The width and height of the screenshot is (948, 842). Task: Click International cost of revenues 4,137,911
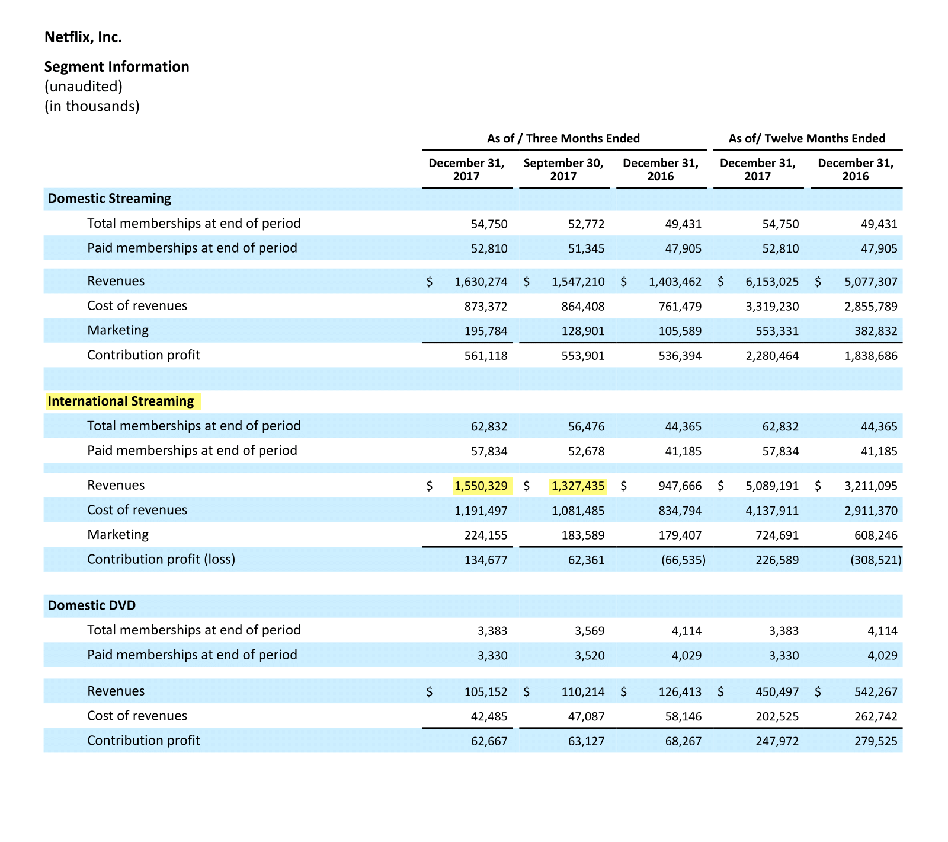[772, 511]
